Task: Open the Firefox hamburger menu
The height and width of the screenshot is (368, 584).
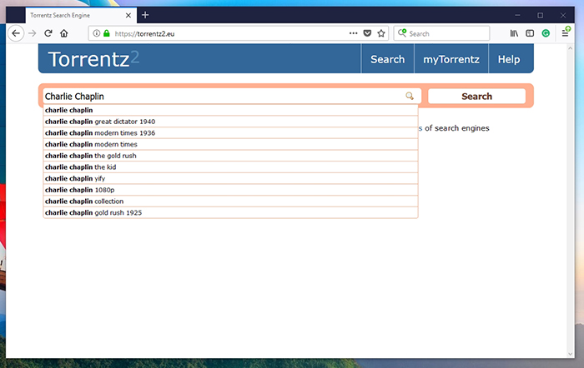Action: click(566, 33)
